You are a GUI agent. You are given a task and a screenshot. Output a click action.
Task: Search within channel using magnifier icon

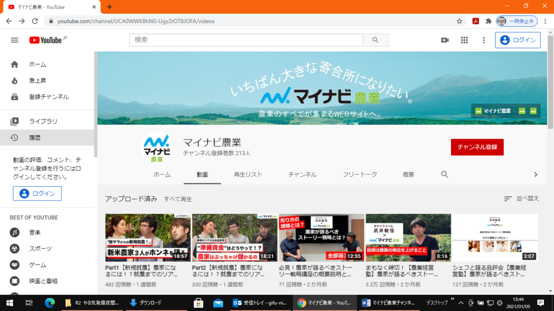(445, 175)
